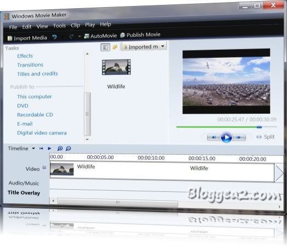The image size is (287, 246).
Task: Select the Wildlife clip thumbnail in collection
Action: click(x=117, y=67)
